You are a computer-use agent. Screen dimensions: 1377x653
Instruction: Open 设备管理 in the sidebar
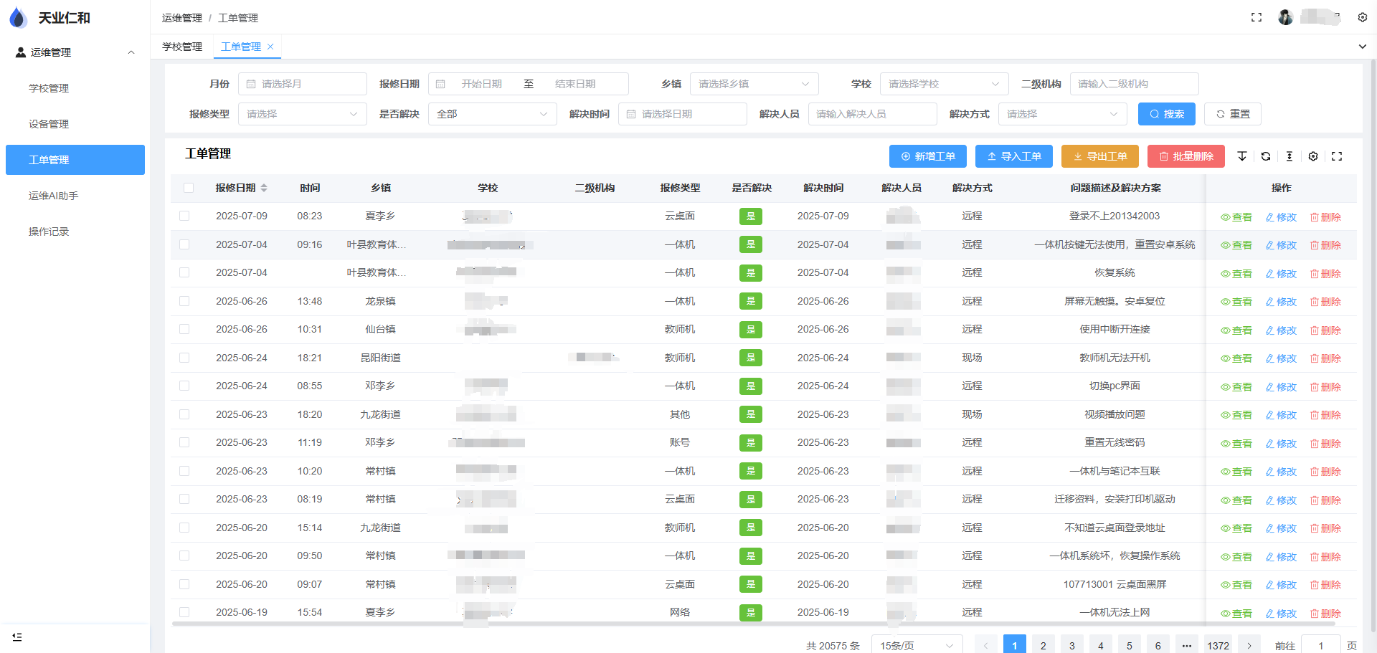click(x=49, y=124)
